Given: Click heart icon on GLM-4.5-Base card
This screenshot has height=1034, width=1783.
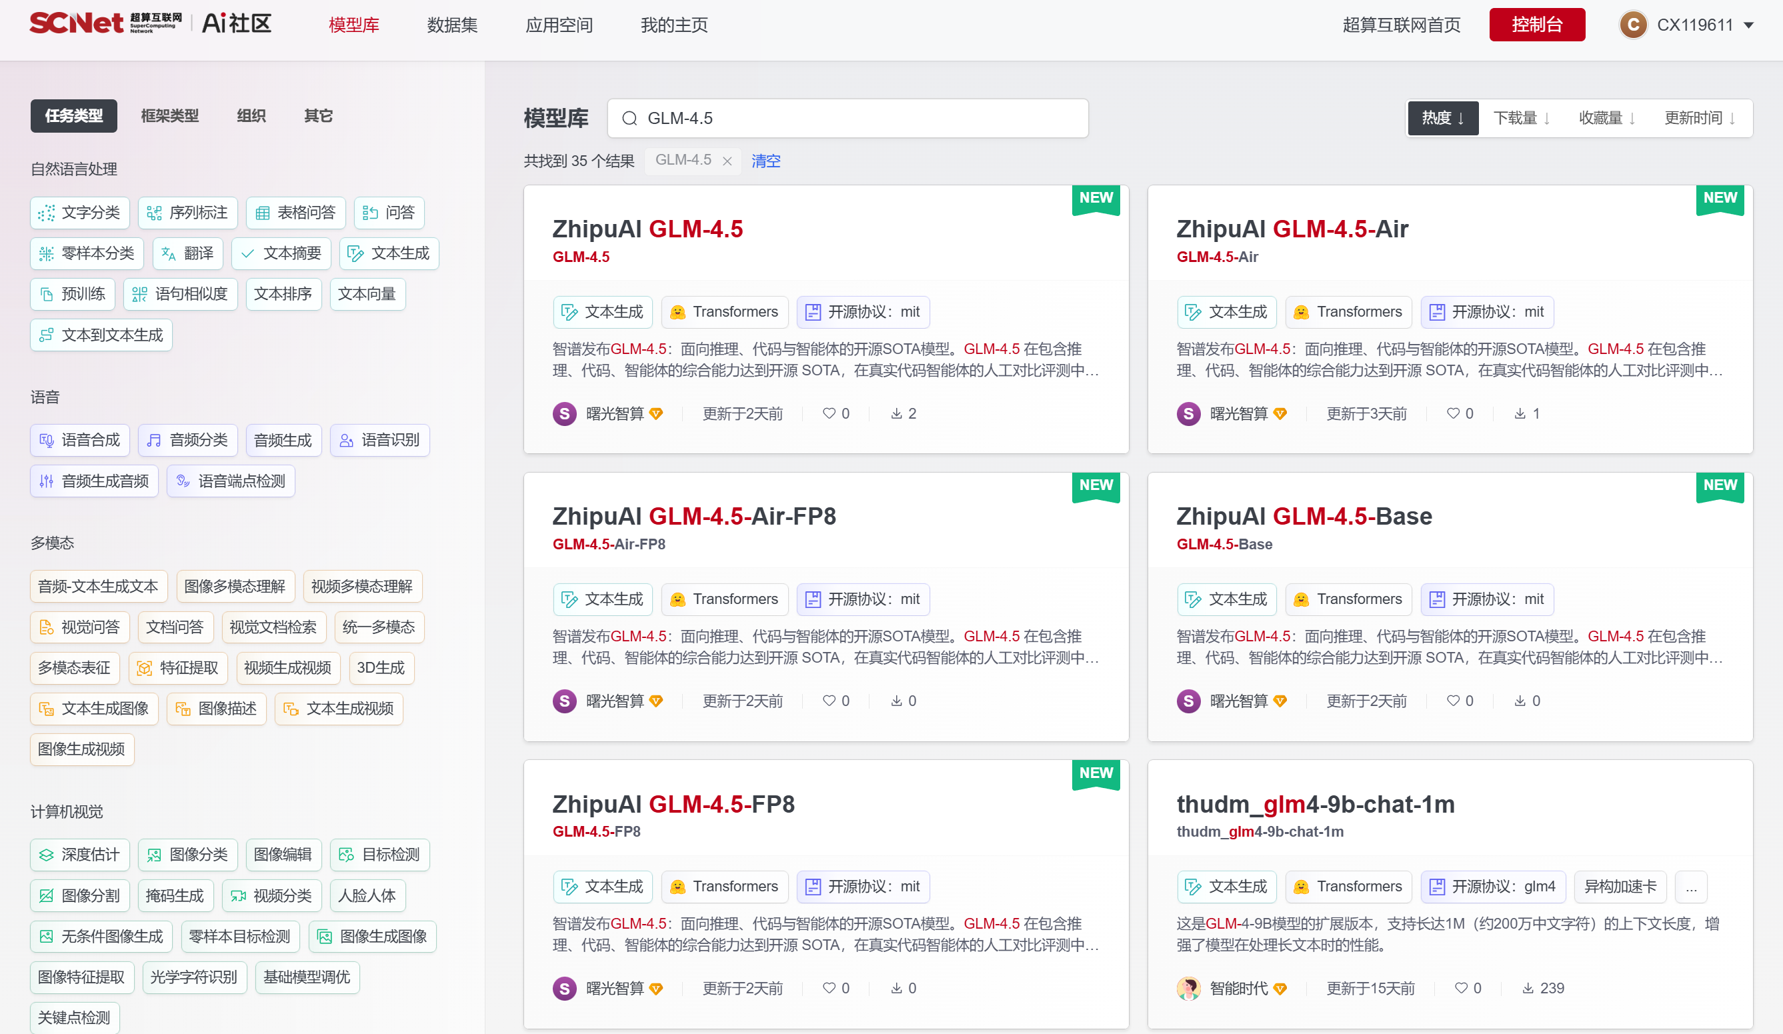Looking at the screenshot, I should pos(1454,700).
